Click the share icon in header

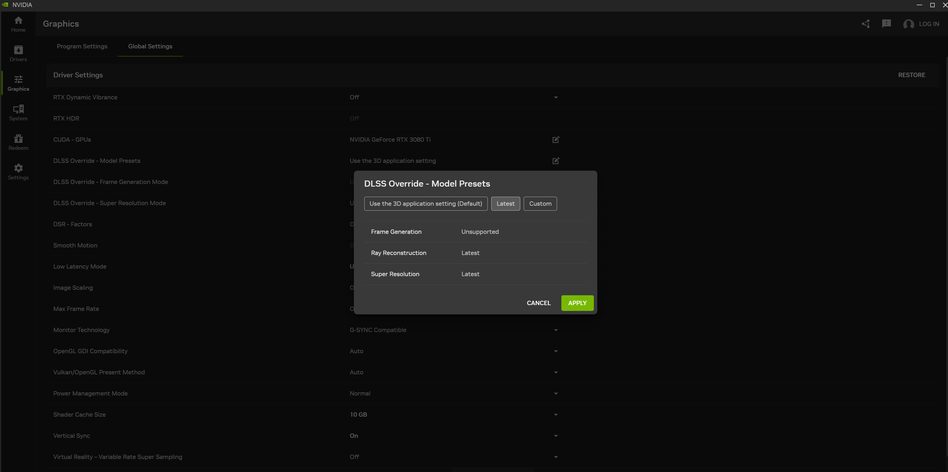(866, 24)
